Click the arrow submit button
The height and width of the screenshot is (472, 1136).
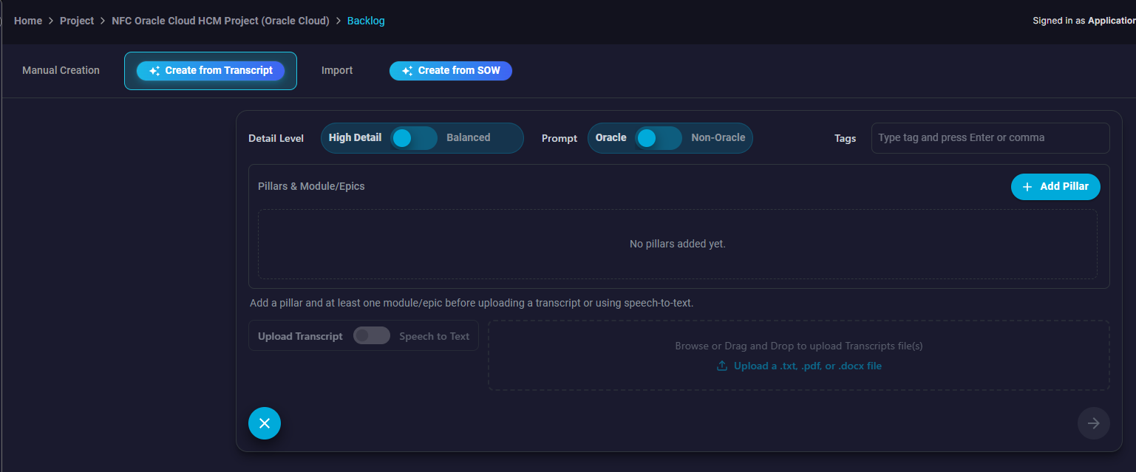pyautogui.click(x=1093, y=423)
